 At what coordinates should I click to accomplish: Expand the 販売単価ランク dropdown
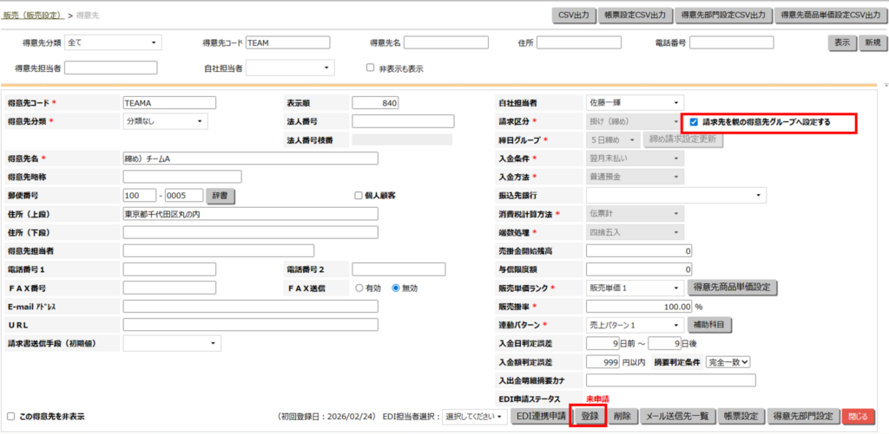(635, 288)
